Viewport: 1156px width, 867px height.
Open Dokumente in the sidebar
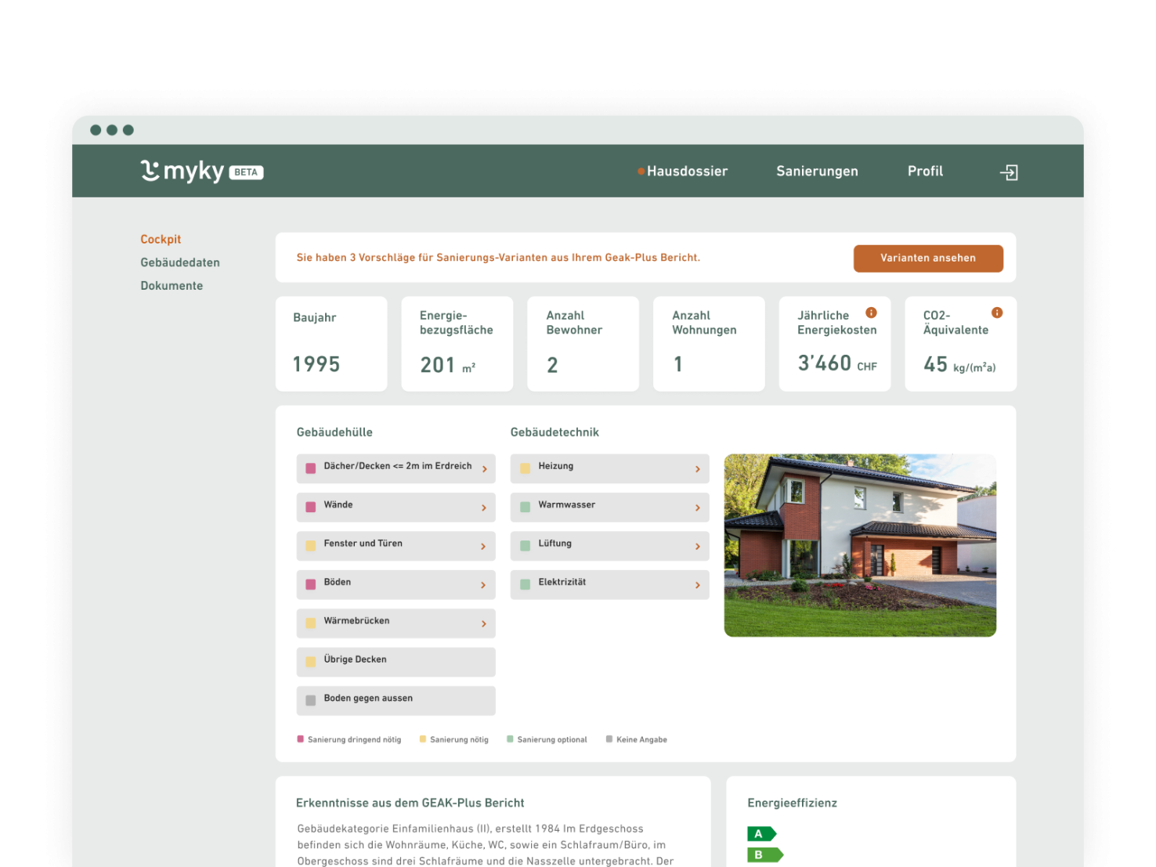(x=172, y=285)
